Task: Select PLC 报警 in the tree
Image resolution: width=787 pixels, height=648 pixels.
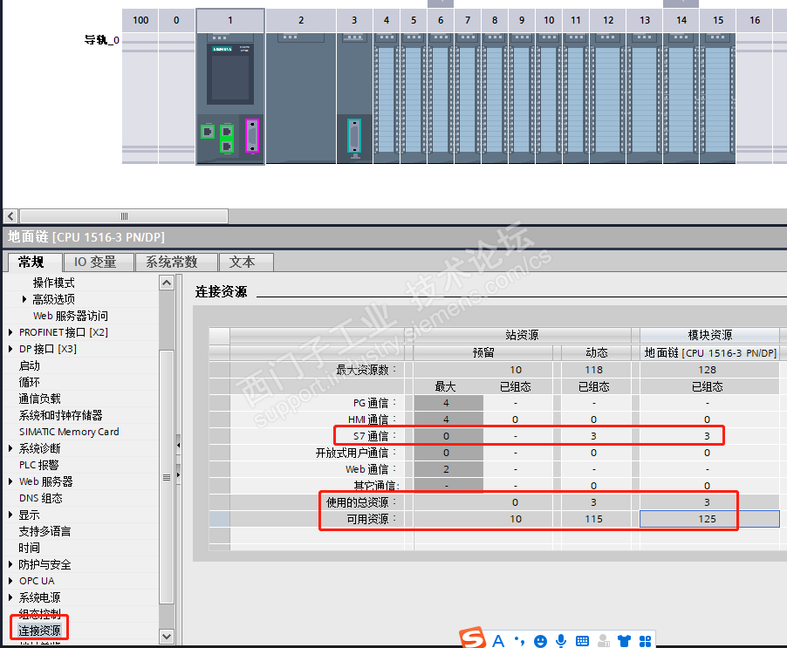Action: pyautogui.click(x=39, y=465)
